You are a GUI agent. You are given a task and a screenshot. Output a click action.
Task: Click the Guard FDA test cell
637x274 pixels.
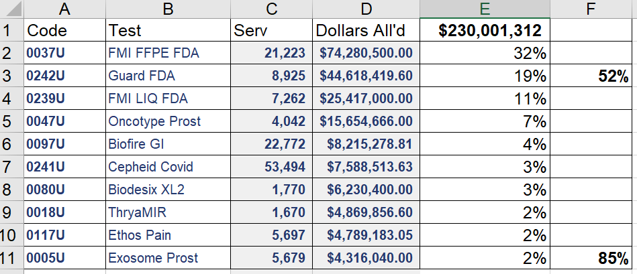pyautogui.click(x=168, y=76)
